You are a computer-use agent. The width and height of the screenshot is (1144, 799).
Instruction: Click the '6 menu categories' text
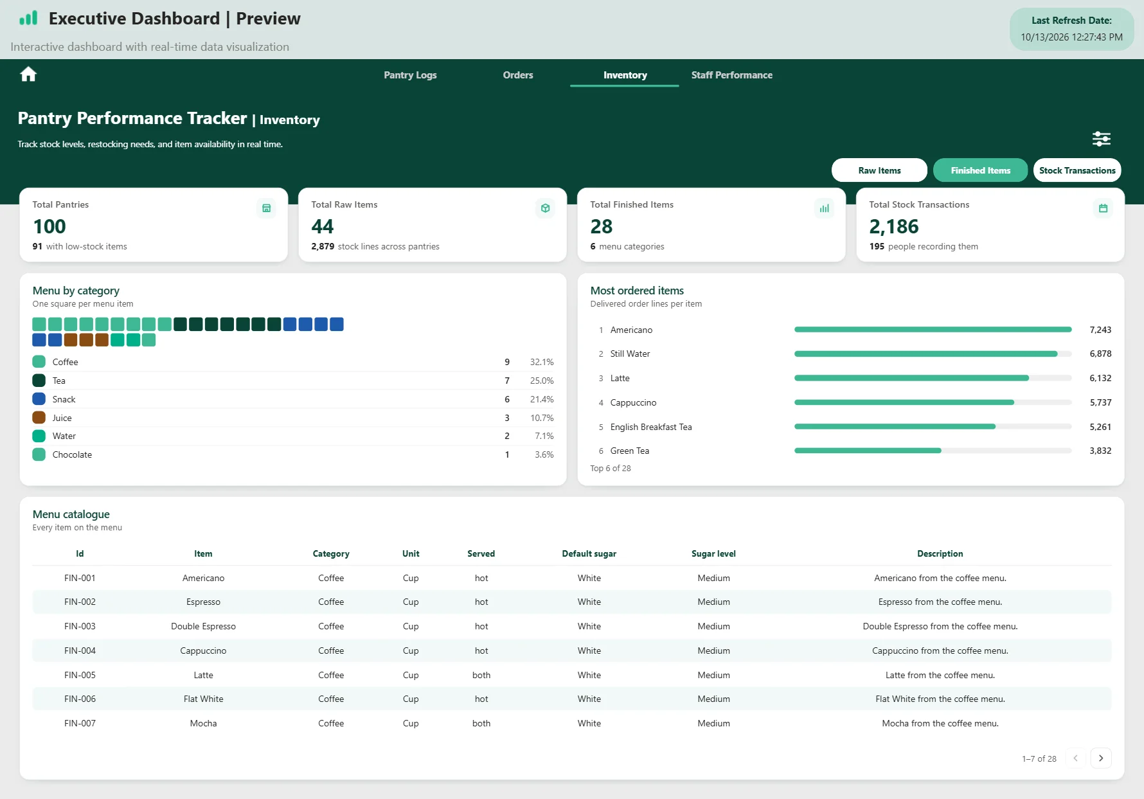tap(627, 246)
